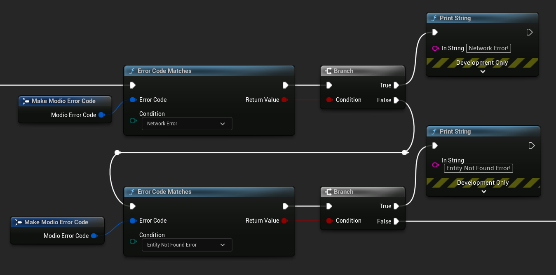The image size is (556, 275).
Task: Select the top Print String node header
Action: tap(482, 18)
